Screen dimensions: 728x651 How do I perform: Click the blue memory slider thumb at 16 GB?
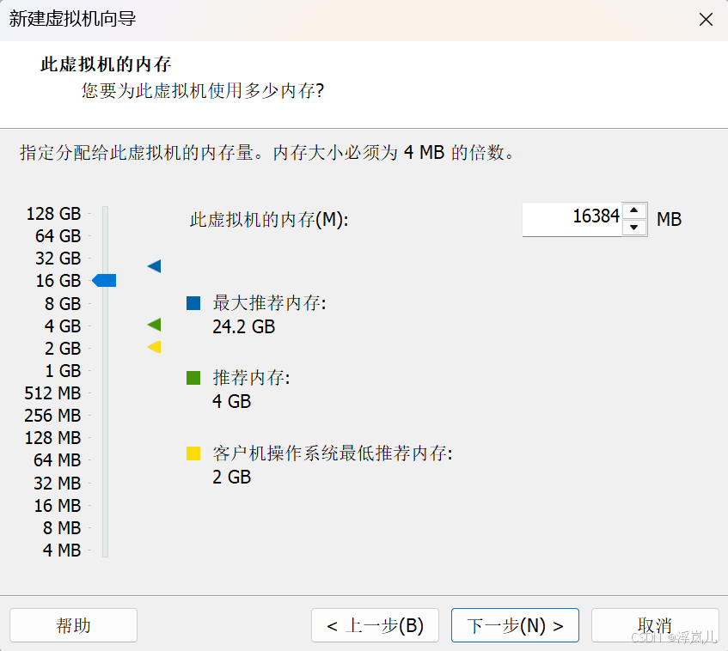(105, 281)
